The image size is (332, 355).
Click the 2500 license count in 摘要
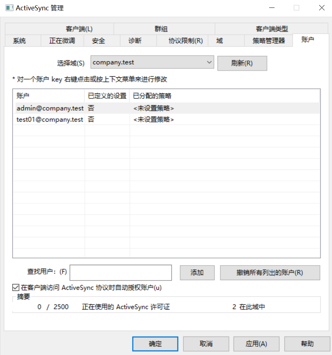[61, 307]
